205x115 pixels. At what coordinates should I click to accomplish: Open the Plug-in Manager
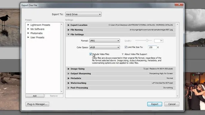37,104
